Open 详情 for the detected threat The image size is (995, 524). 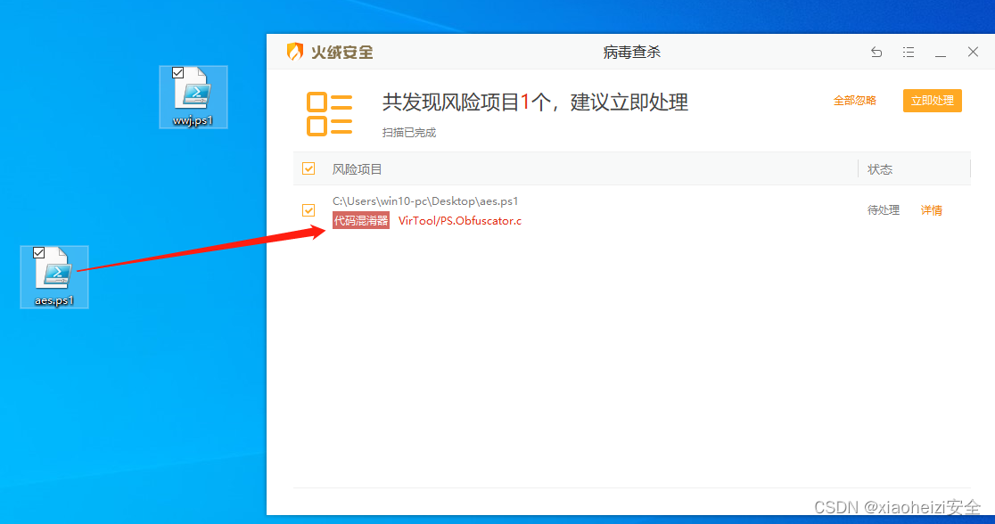click(x=931, y=209)
